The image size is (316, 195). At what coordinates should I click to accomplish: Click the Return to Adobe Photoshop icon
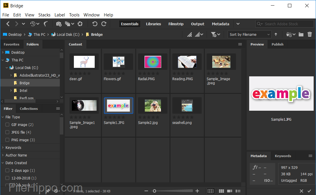click(x=46, y=24)
